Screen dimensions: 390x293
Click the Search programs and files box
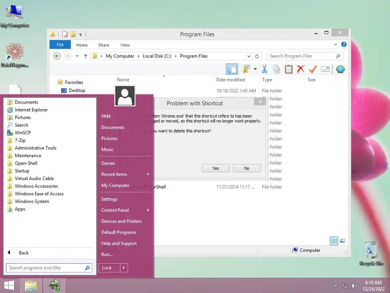[49, 268]
